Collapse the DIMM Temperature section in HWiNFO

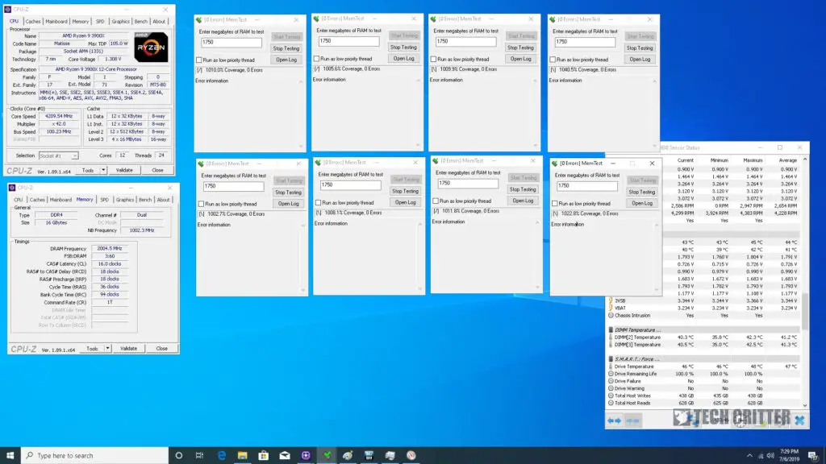coord(611,329)
